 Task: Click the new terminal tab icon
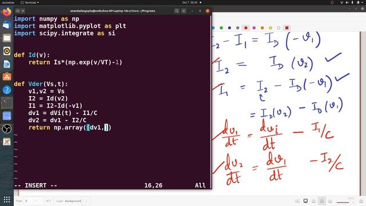(18, 11)
